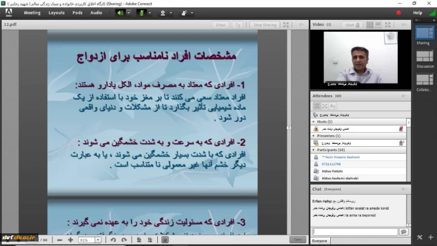Click the Share pod vertical scrollbar handle
Screen dimensions: 437x246
(289, 128)
